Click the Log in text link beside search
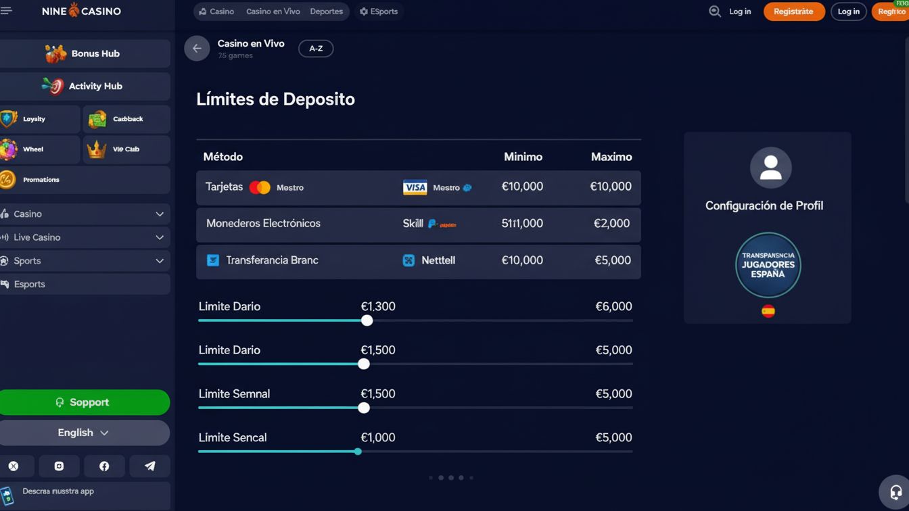This screenshot has height=511, width=909. coord(740,11)
